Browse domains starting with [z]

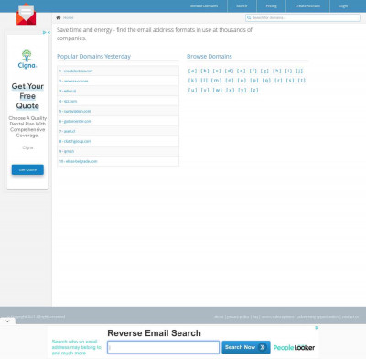click(254, 90)
